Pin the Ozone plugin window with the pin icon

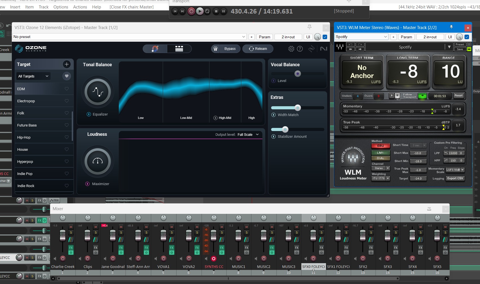(x=309, y=27)
